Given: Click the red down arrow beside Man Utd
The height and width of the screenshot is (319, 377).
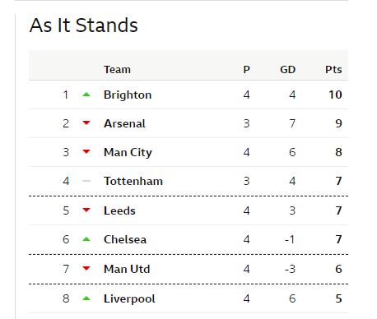Looking at the screenshot, I should tap(86, 268).
